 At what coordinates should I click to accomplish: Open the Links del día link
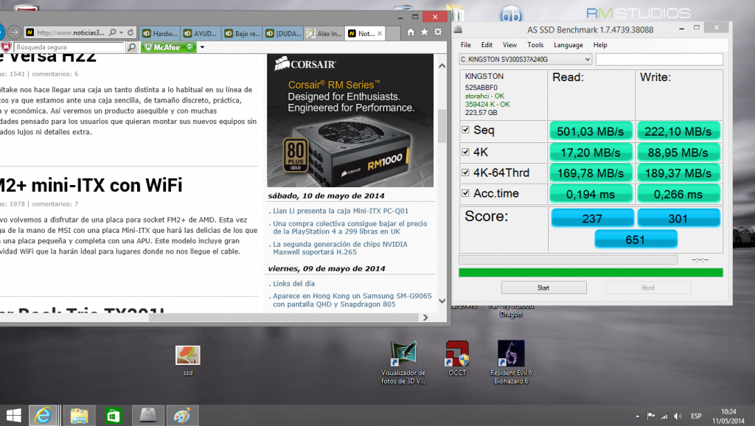(293, 284)
